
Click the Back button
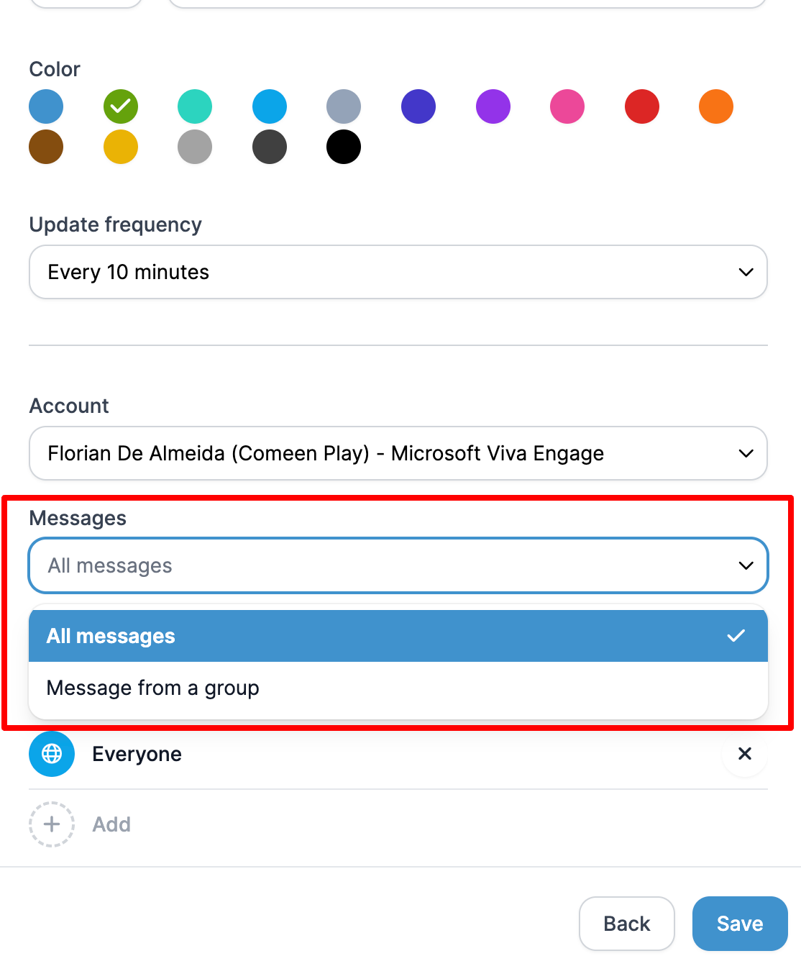[627, 924]
